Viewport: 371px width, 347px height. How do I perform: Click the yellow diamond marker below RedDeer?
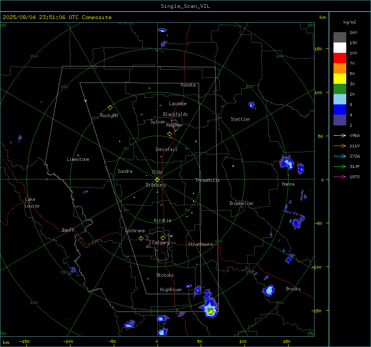pyautogui.click(x=169, y=134)
